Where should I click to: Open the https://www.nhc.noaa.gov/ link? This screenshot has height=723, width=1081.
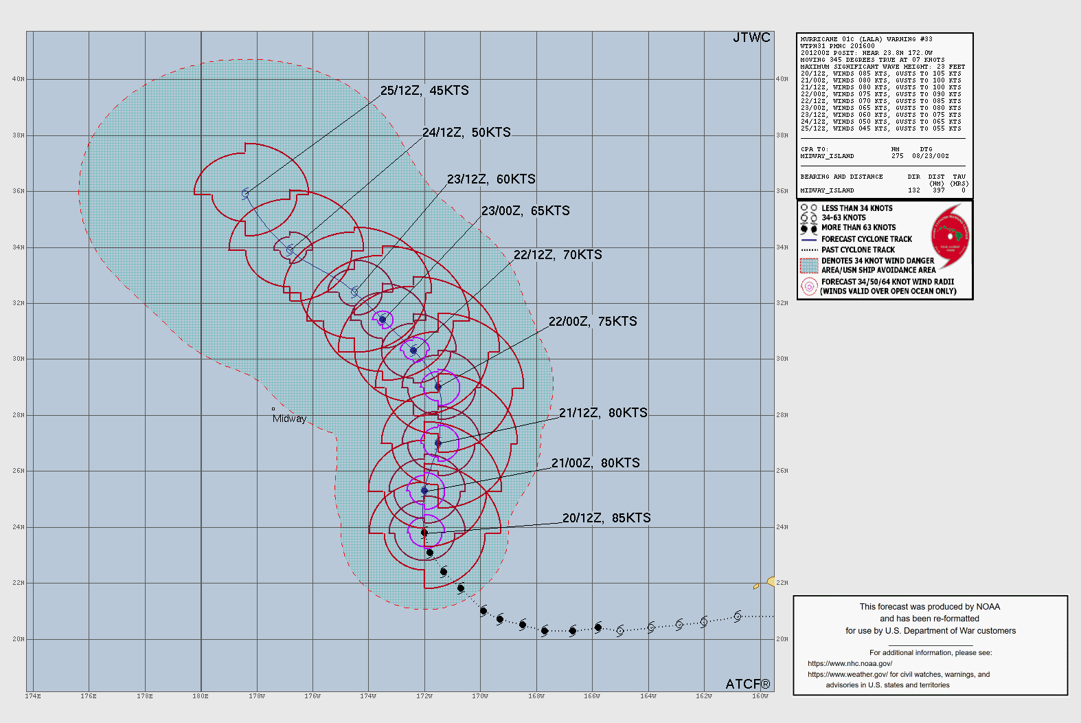(850, 664)
